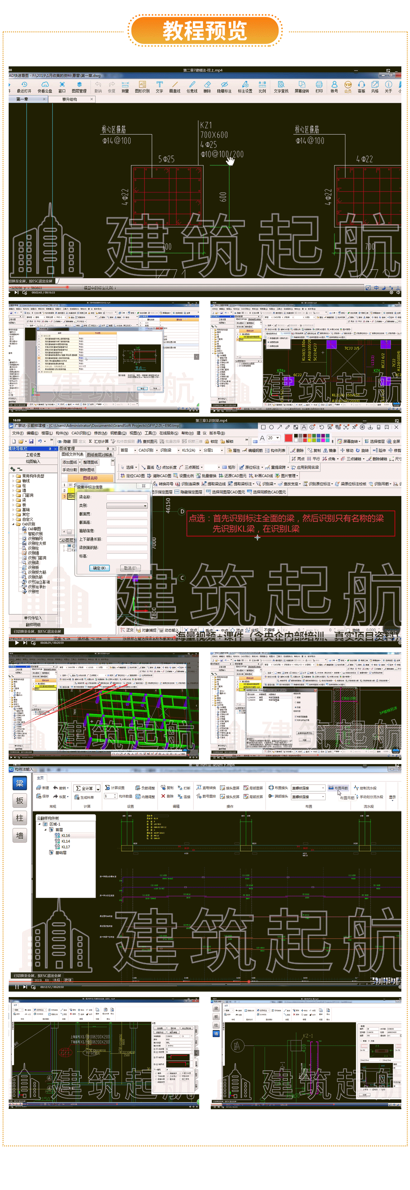Select the 画直线 line tool

pos(175,87)
